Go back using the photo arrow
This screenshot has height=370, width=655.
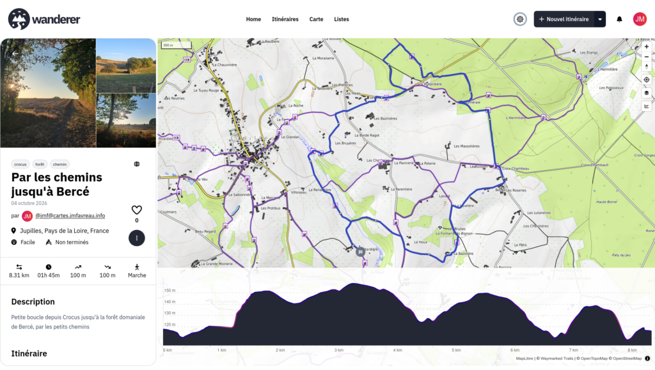tap(15, 54)
